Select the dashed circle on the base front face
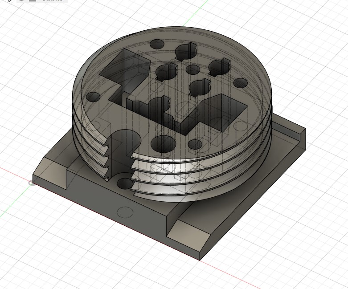 [125, 212]
